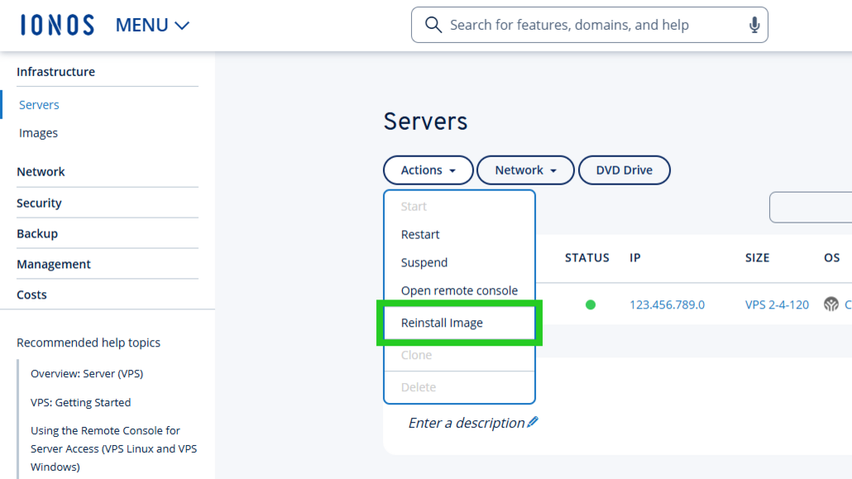Click the Recommended help topics heading
The image size is (852, 479).
pos(89,342)
